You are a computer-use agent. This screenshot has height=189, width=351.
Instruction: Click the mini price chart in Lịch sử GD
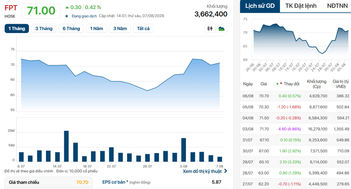pos(301,42)
